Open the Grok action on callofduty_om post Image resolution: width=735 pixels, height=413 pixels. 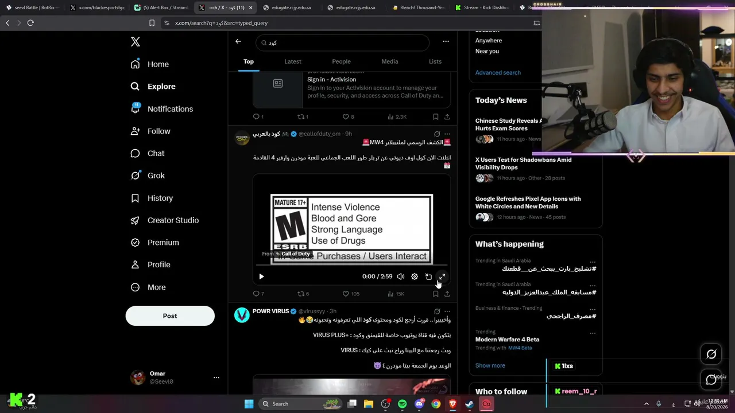coord(437,134)
